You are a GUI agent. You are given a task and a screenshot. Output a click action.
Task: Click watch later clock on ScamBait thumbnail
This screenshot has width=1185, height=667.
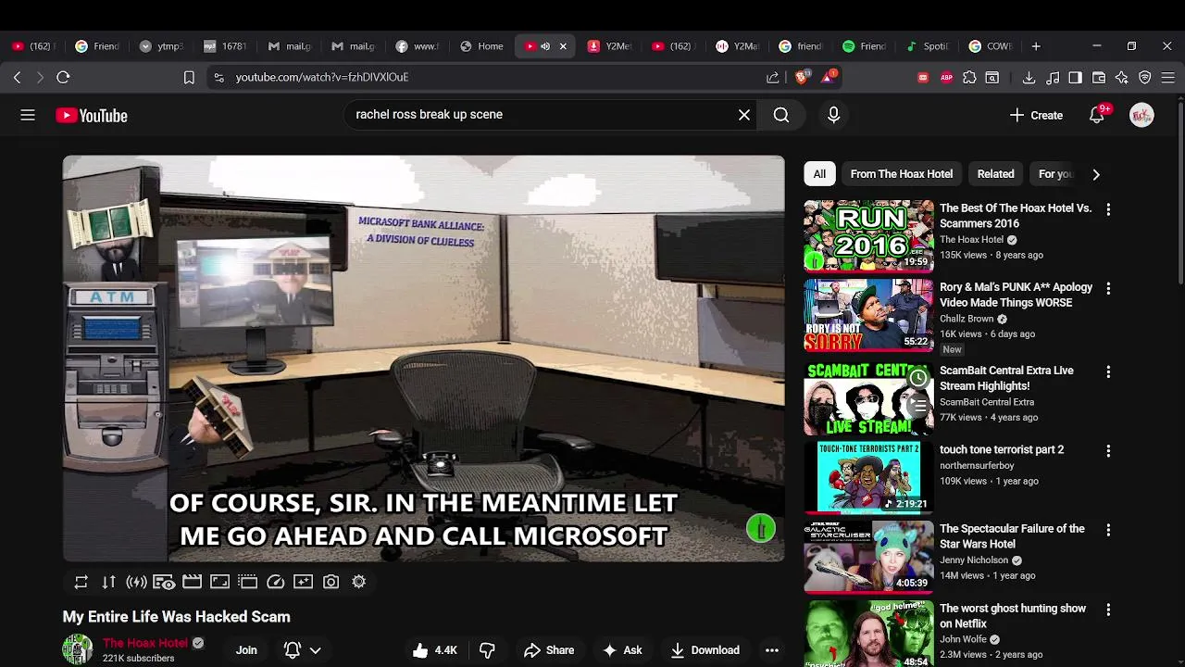coord(917,378)
